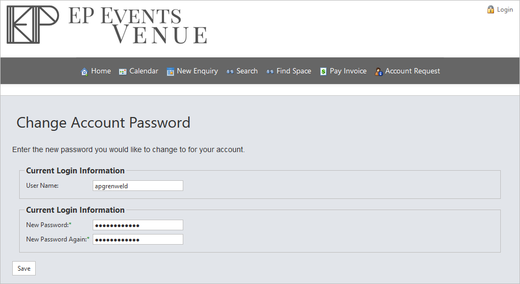Viewport: 520px width, 284px height.
Task: Click the New Enquiry calendar icon
Action: click(x=170, y=71)
